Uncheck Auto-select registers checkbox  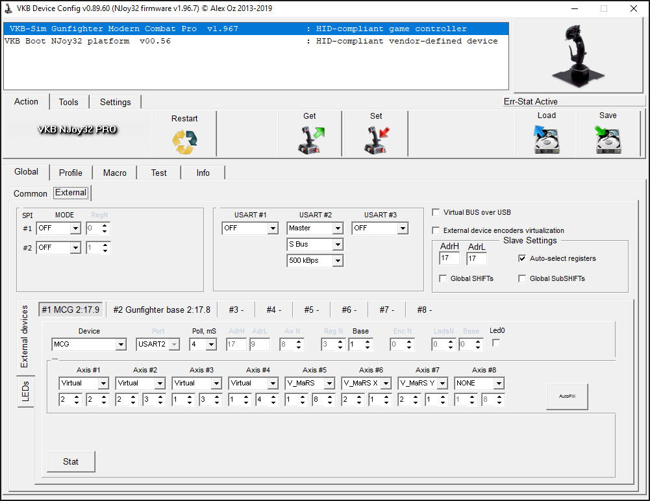click(x=522, y=258)
